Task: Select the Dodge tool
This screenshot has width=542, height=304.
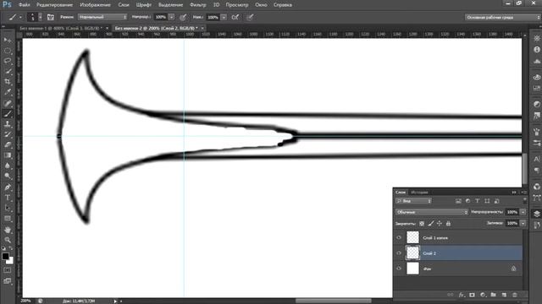Action: [8, 176]
